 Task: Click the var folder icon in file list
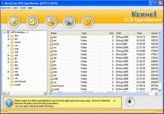click(x=51, y=82)
